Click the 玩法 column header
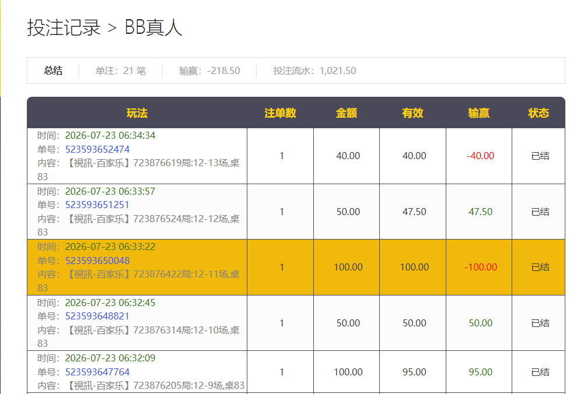Viewport: 577px width, 394px height. [137, 113]
